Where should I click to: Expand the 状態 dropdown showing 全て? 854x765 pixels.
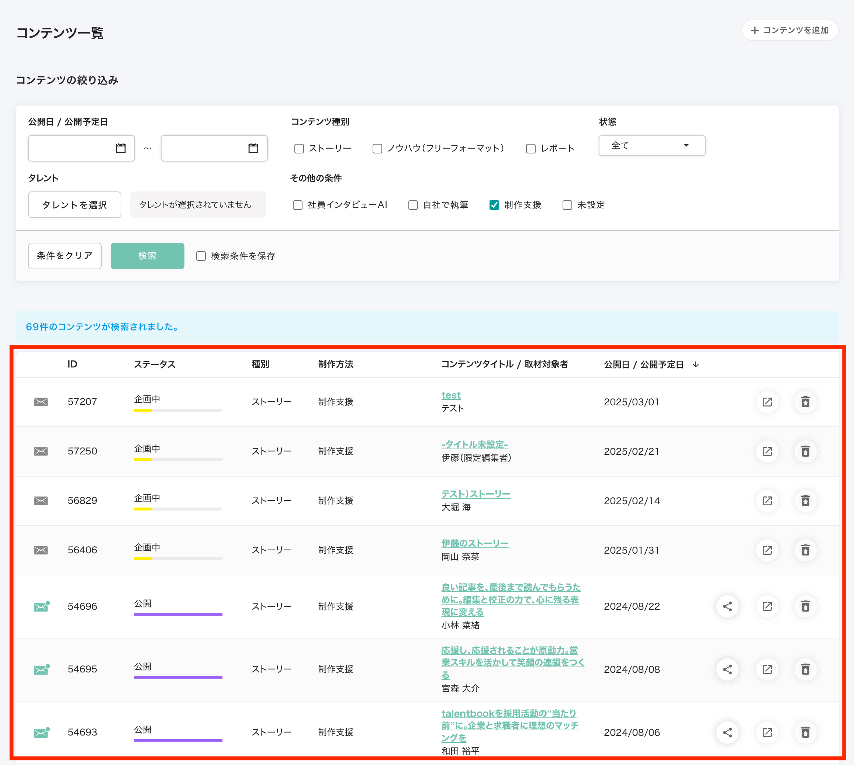[651, 145]
